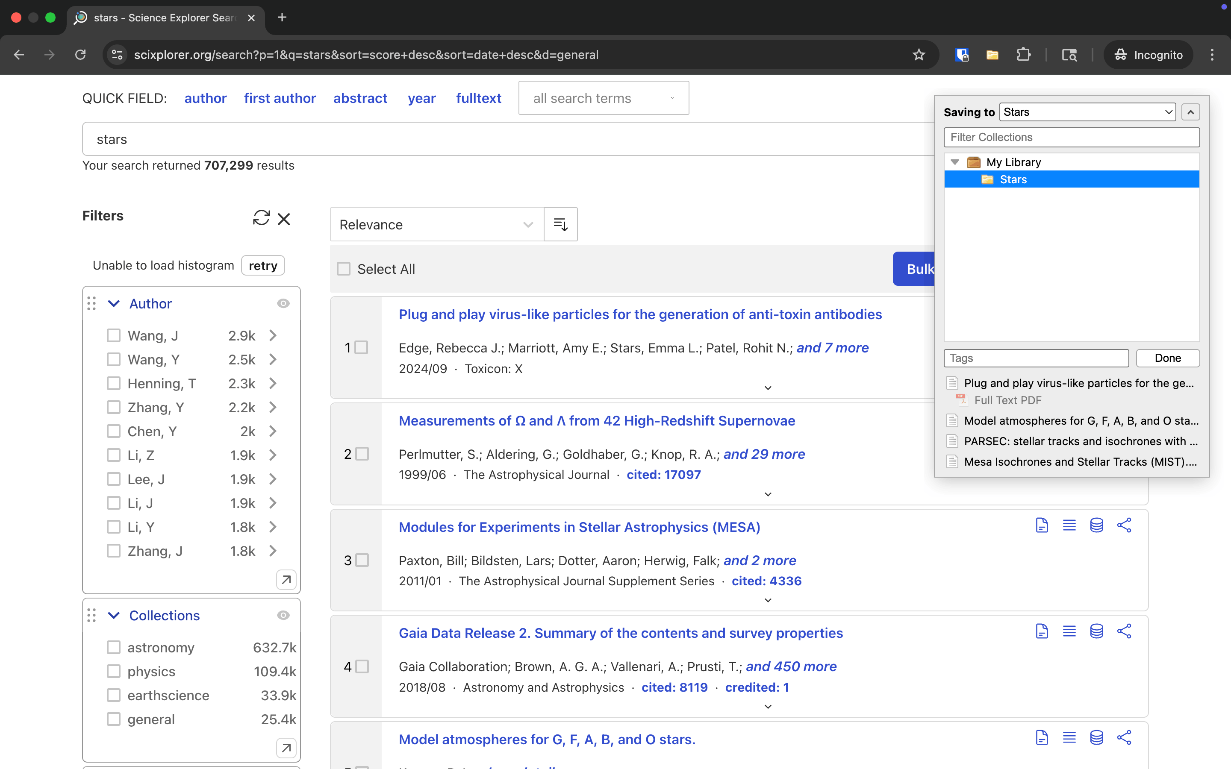Screen dimensions: 1231x769
Task: Hide the Author filter via eye icon
Action: point(283,304)
